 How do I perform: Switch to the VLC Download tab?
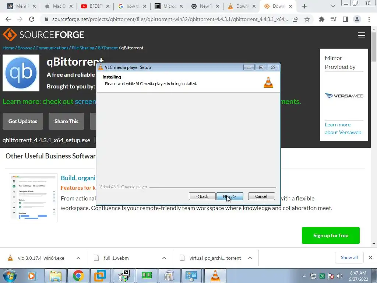pos(242,6)
